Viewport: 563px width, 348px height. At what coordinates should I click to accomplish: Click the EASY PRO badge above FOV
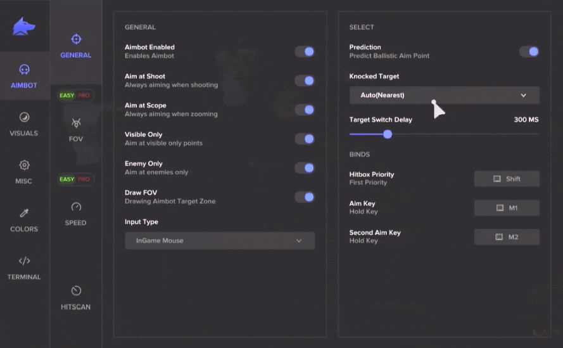(75, 95)
